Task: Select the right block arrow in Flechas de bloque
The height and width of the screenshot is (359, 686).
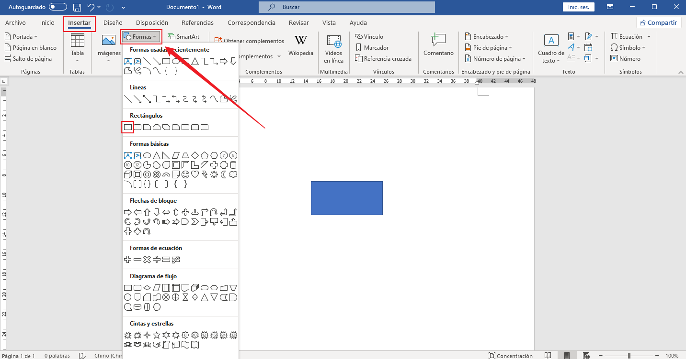Action: pyautogui.click(x=128, y=212)
